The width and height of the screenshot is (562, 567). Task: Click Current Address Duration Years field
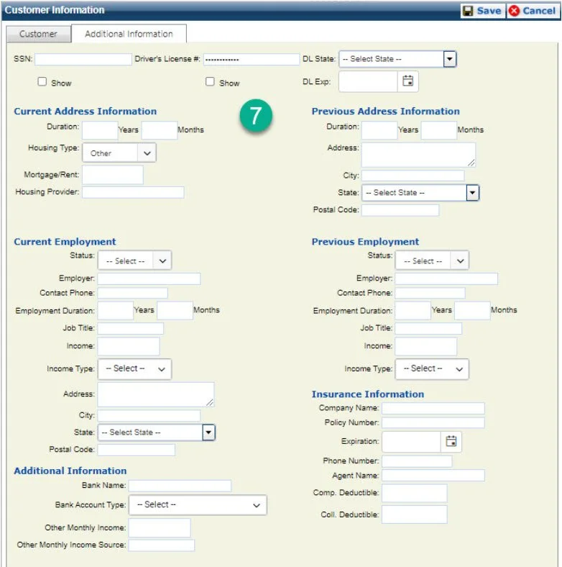[100, 130]
